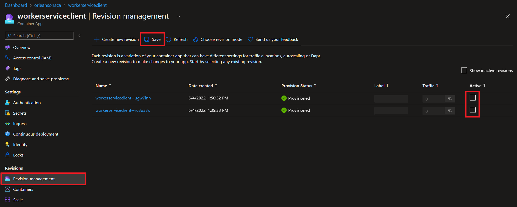Click the search magnifier icon
The image size is (517, 207).
(9, 36)
